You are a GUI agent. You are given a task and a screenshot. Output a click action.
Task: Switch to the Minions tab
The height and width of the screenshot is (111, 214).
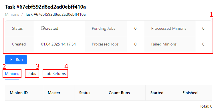[x=12, y=74]
